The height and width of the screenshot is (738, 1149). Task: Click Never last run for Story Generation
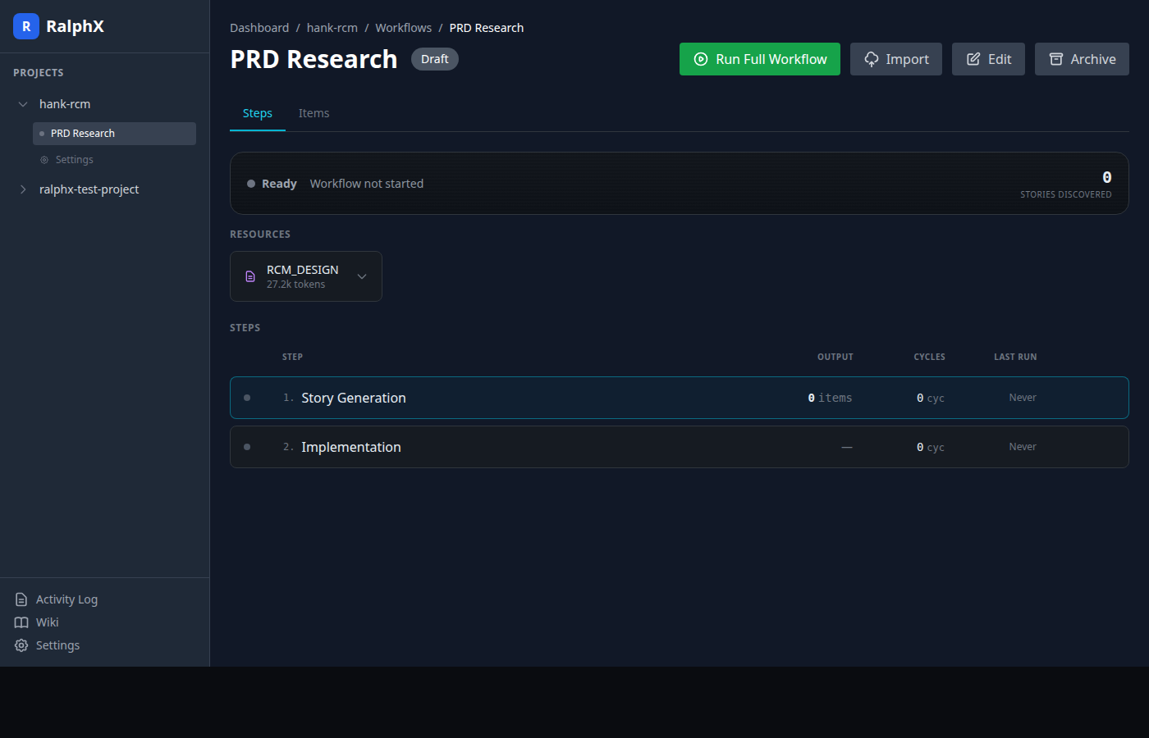click(x=1023, y=398)
